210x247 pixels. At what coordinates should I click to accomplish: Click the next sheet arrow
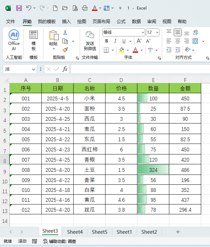pos(22,232)
